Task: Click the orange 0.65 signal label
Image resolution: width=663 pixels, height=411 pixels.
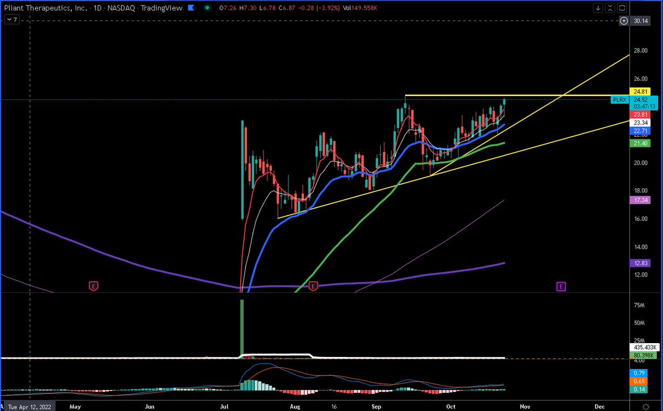Action: tap(640, 381)
